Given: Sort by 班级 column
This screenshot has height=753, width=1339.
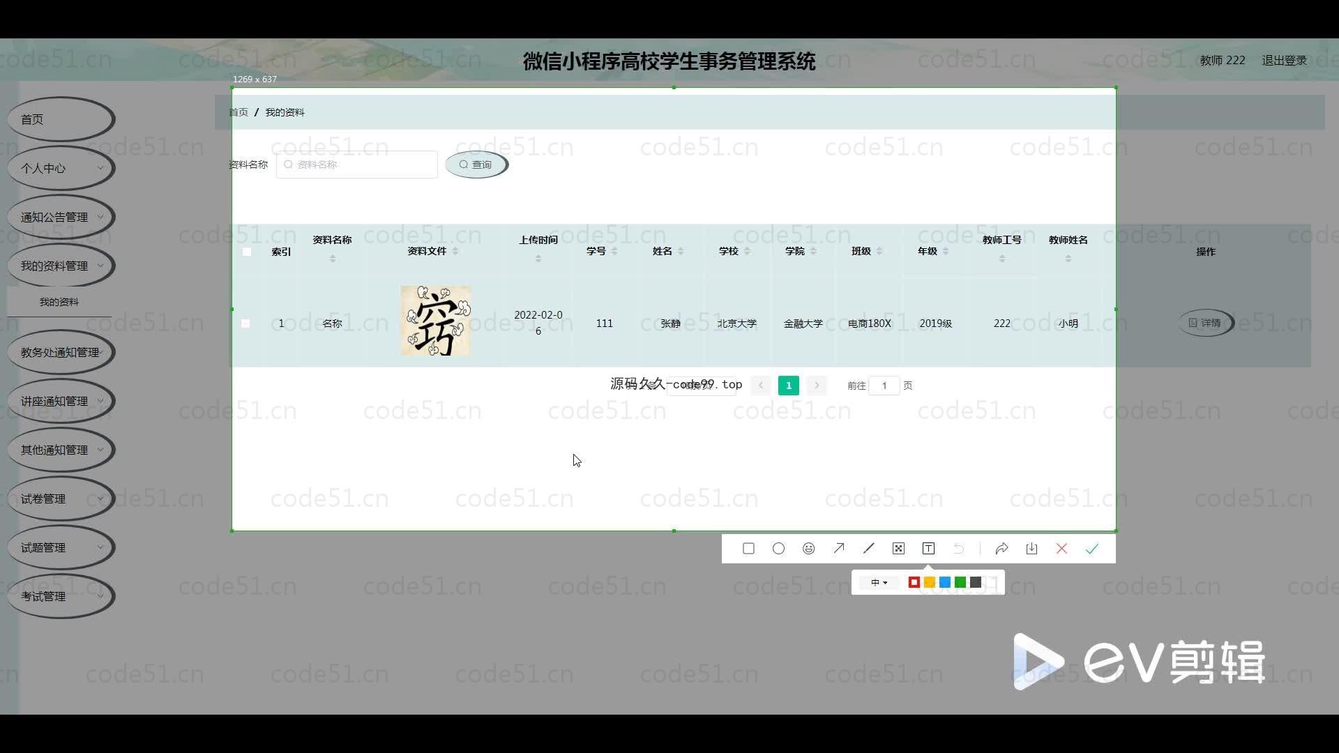Looking at the screenshot, I should click(879, 251).
